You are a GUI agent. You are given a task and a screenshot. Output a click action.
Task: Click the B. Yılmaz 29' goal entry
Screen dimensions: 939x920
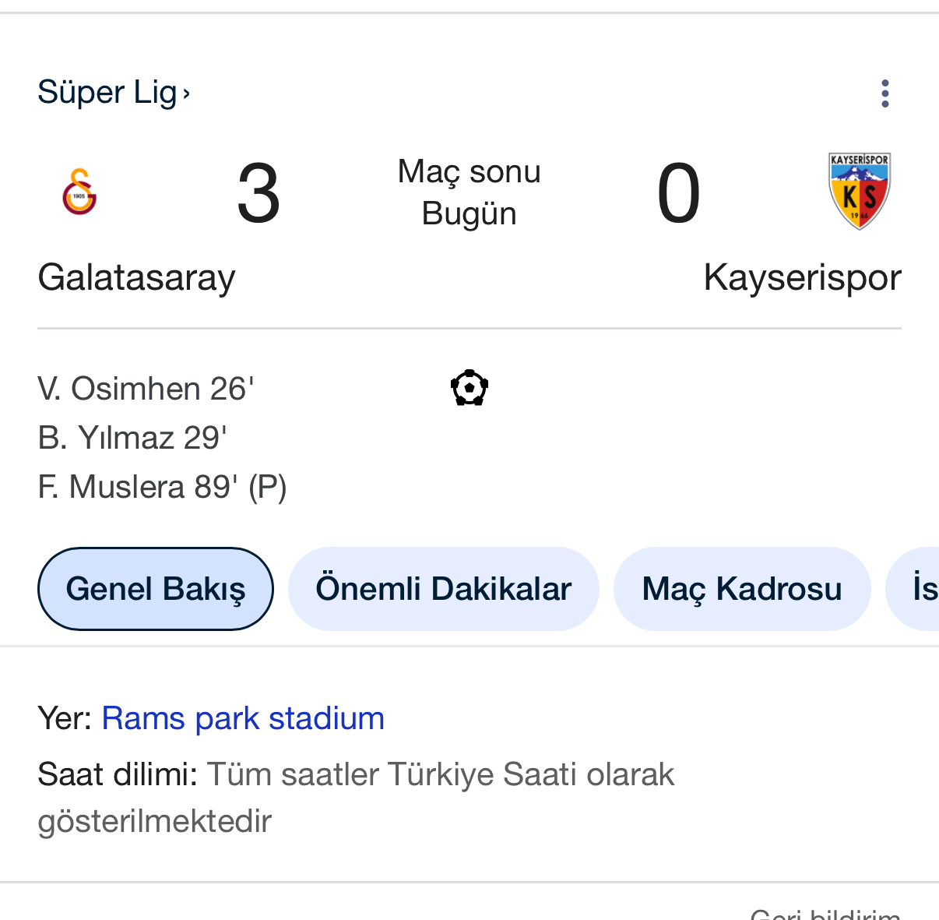coord(132,438)
